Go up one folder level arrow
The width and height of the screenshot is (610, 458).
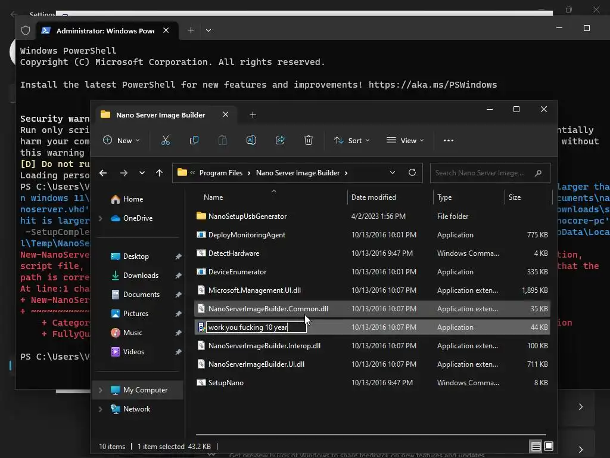click(159, 173)
